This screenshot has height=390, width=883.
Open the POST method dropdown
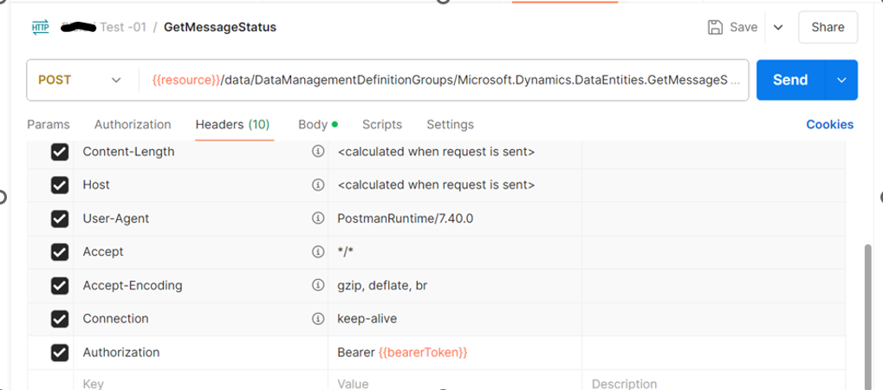pos(80,80)
